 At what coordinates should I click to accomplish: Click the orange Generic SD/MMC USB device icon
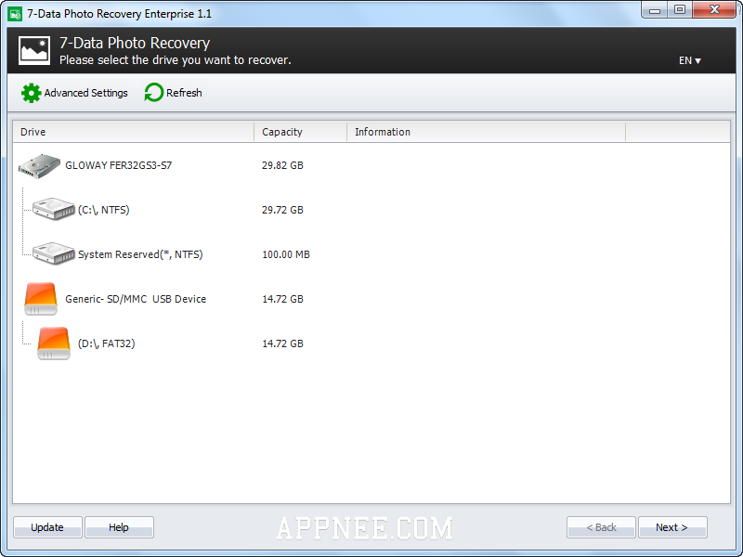click(x=41, y=299)
